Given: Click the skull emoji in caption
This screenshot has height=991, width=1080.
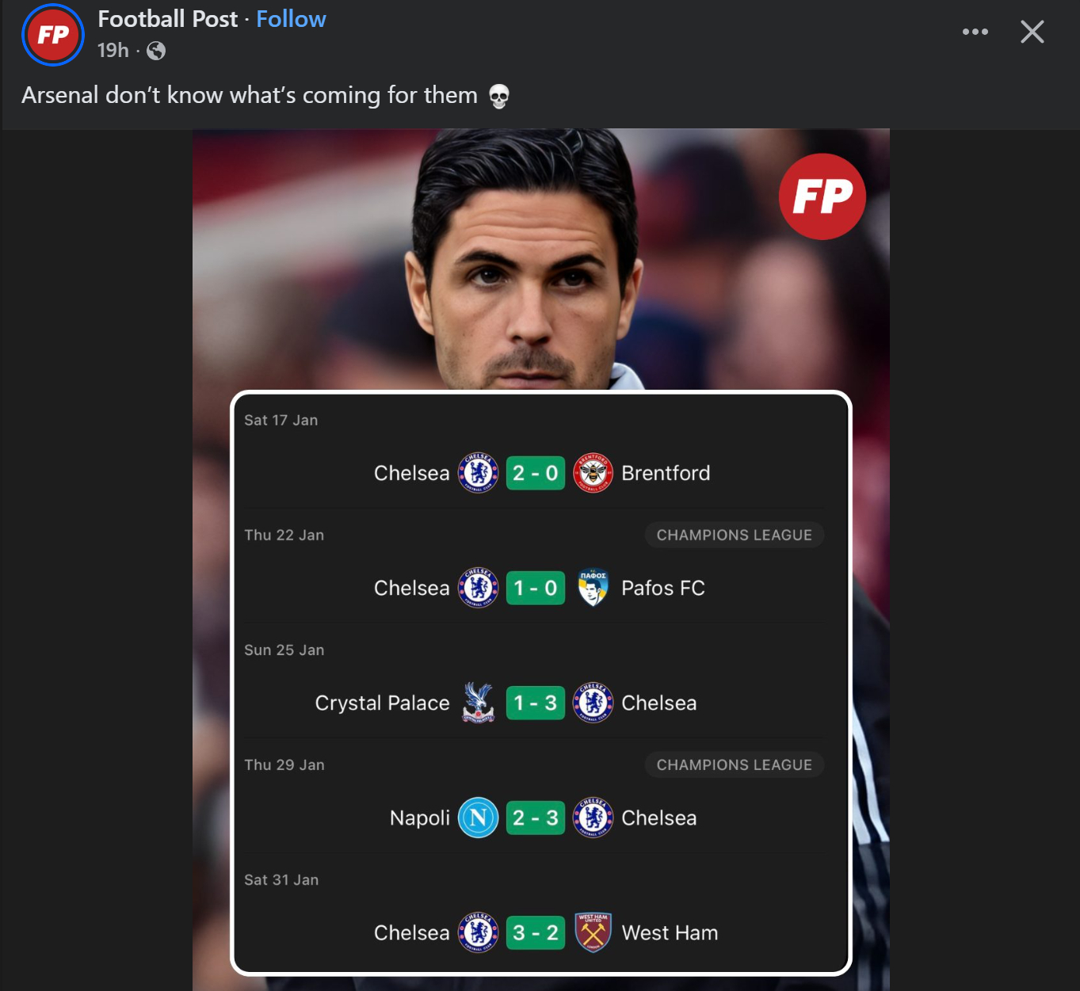Looking at the screenshot, I should (x=498, y=96).
